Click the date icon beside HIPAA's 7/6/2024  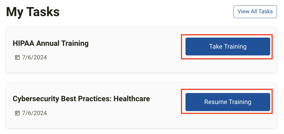tap(17, 58)
